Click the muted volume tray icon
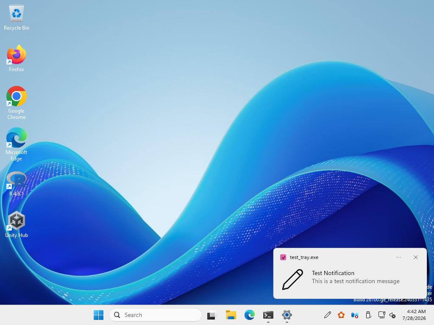The width and height of the screenshot is (434, 325). pyautogui.click(x=392, y=315)
